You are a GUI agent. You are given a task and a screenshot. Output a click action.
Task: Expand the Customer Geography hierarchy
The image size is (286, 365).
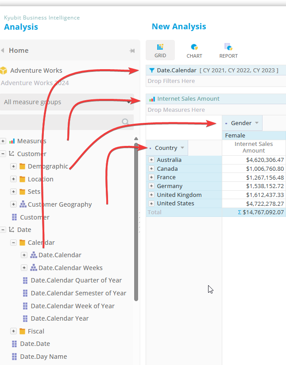tap(13, 204)
